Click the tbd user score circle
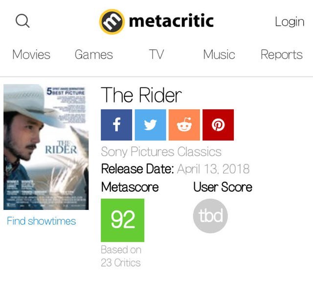The width and height of the screenshot is (313, 288). [x=210, y=216]
